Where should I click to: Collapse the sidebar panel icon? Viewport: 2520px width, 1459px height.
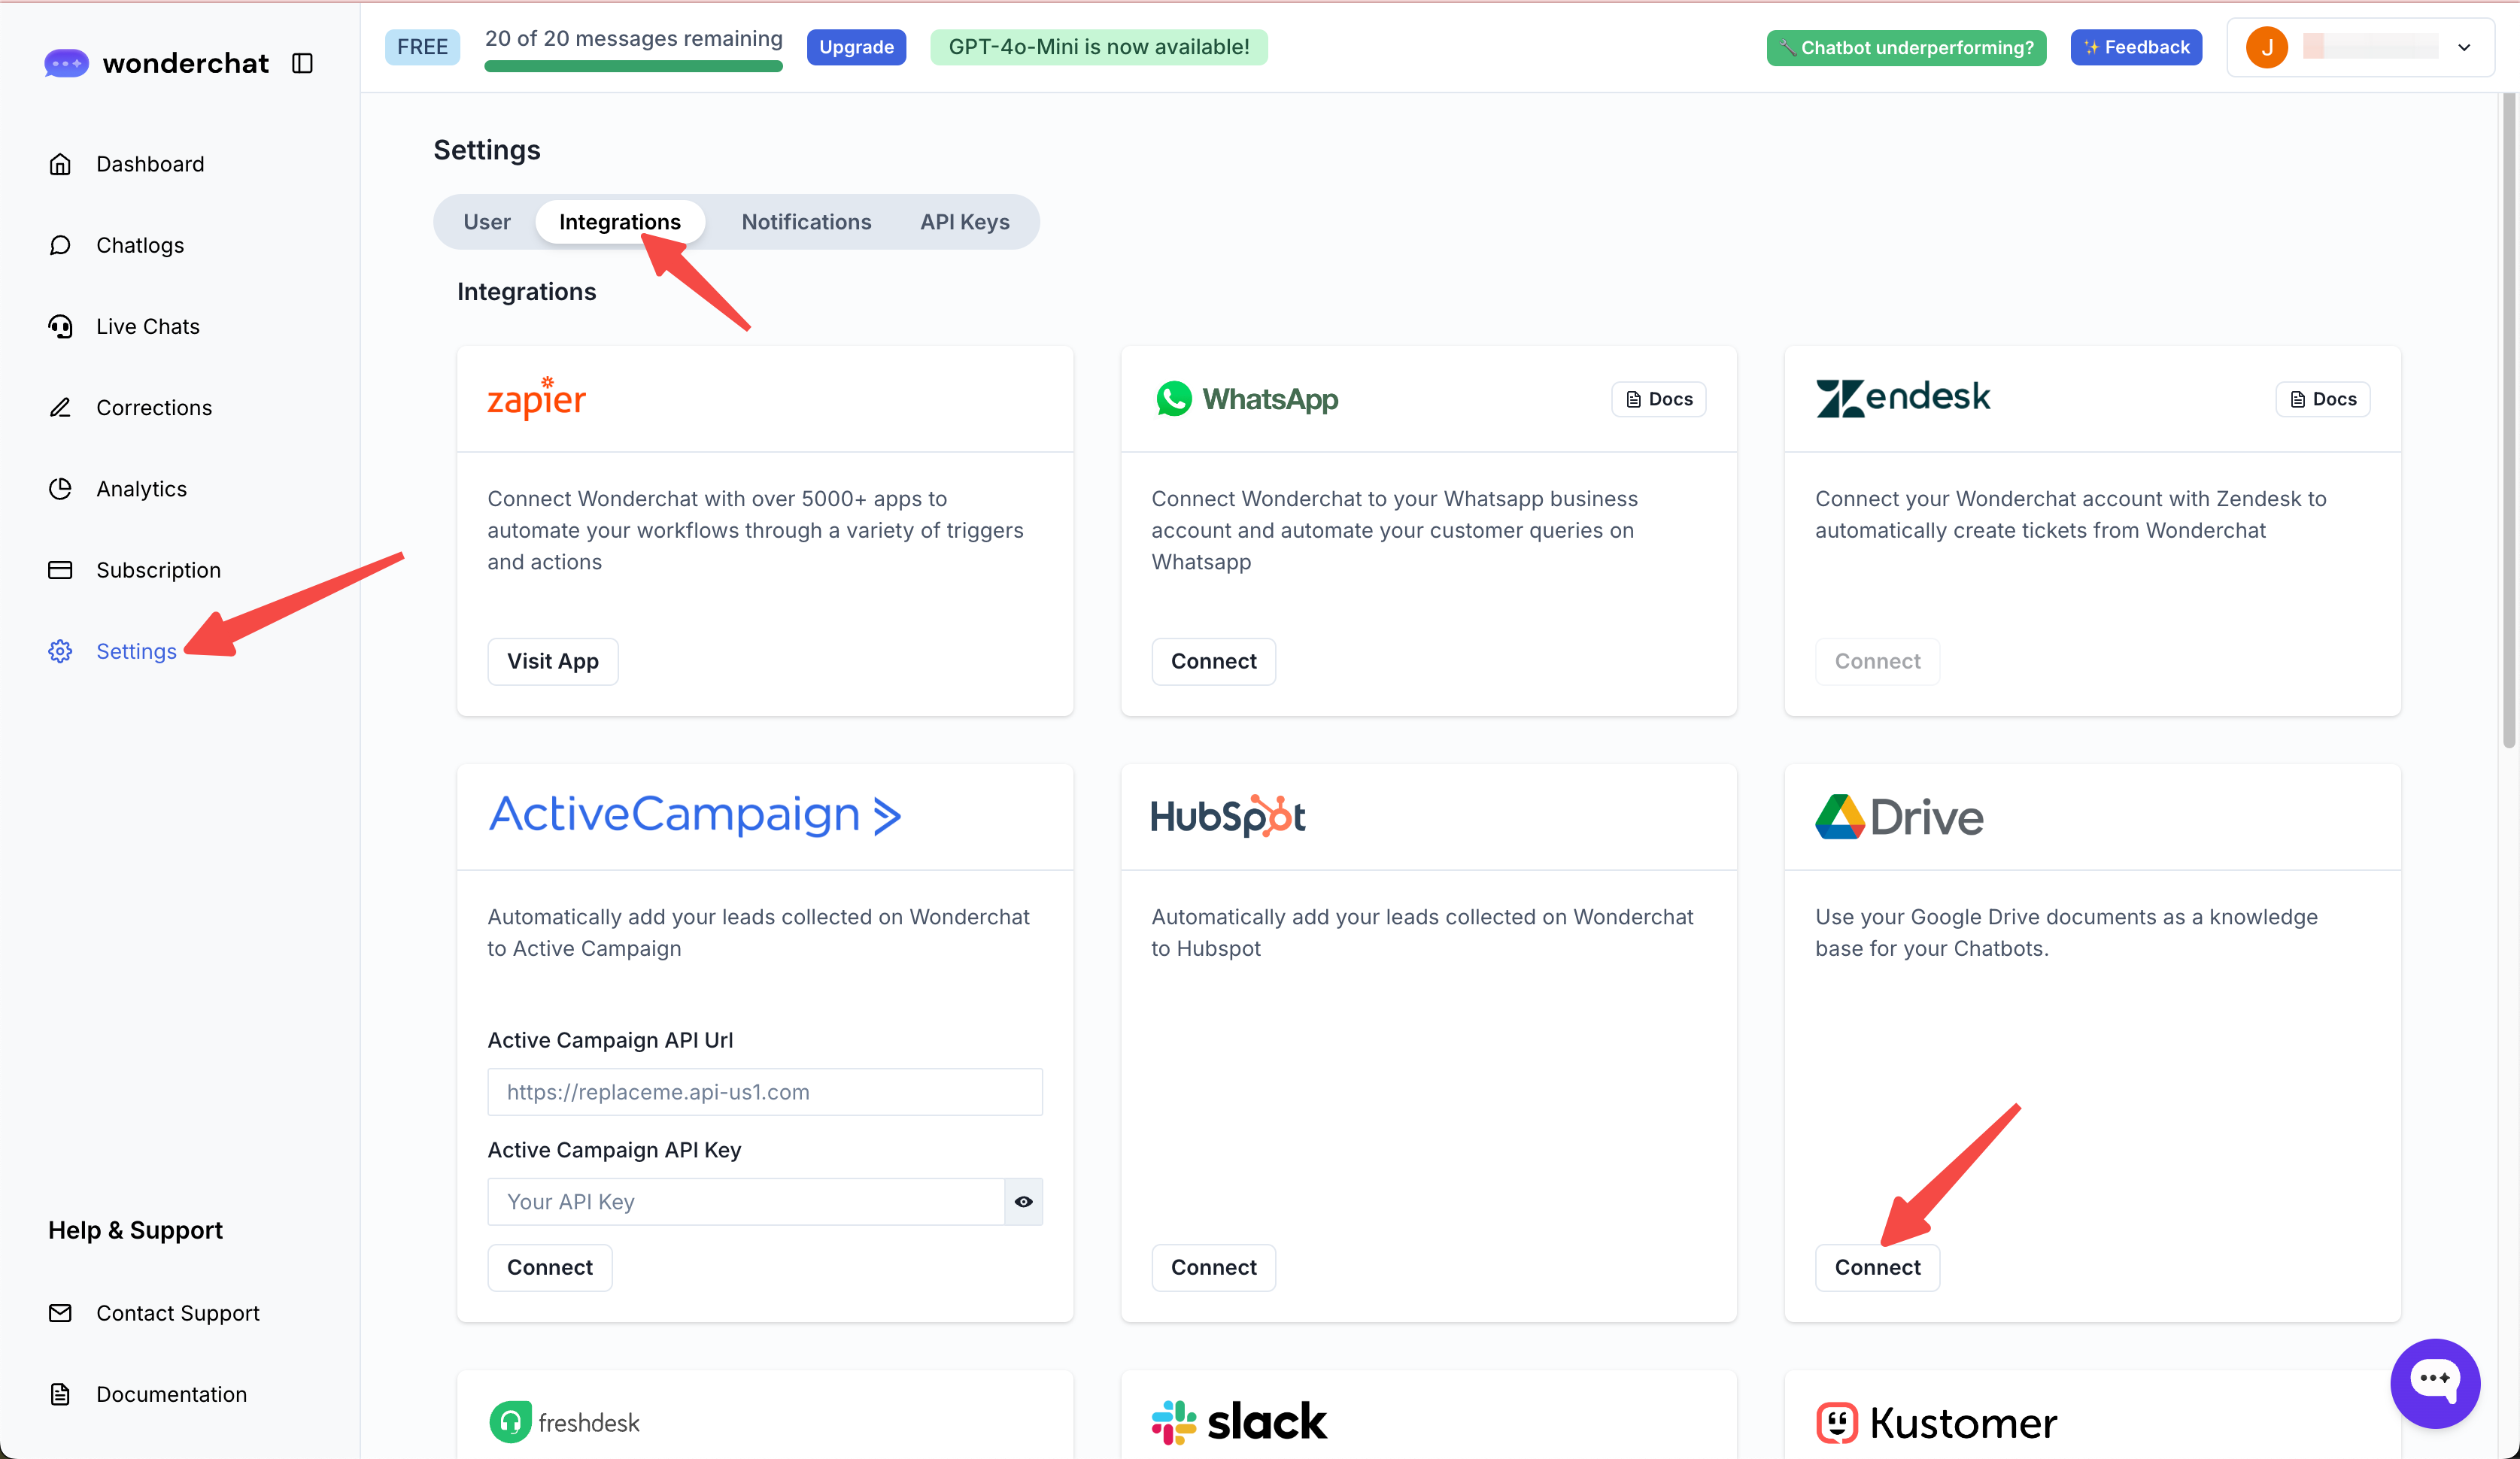point(302,63)
